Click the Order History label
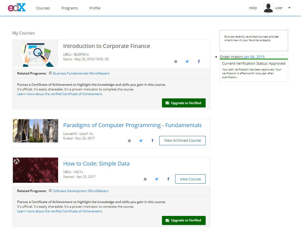This screenshot has width=301, height=231. [x=232, y=57]
